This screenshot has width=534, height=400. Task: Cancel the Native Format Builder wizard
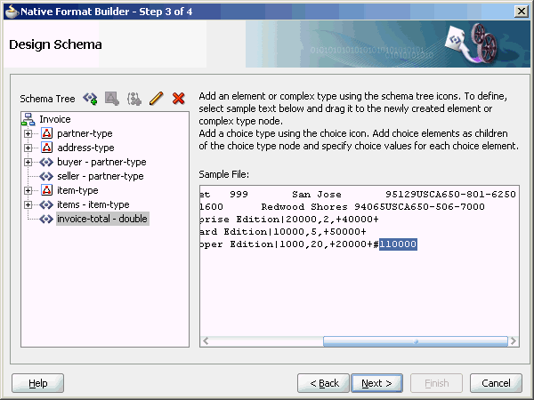click(x=496, y=383)
